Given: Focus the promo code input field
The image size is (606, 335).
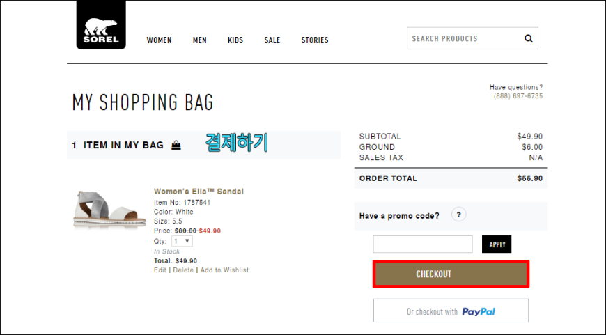Looking at the screenshot, I should click(x=423, y=244).
